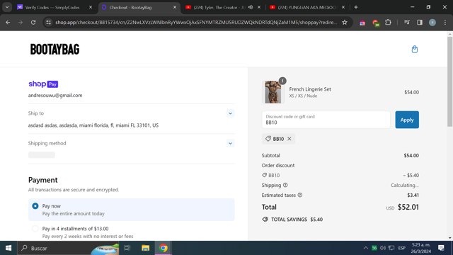Click the Shop Pay logo

(43, 84)
